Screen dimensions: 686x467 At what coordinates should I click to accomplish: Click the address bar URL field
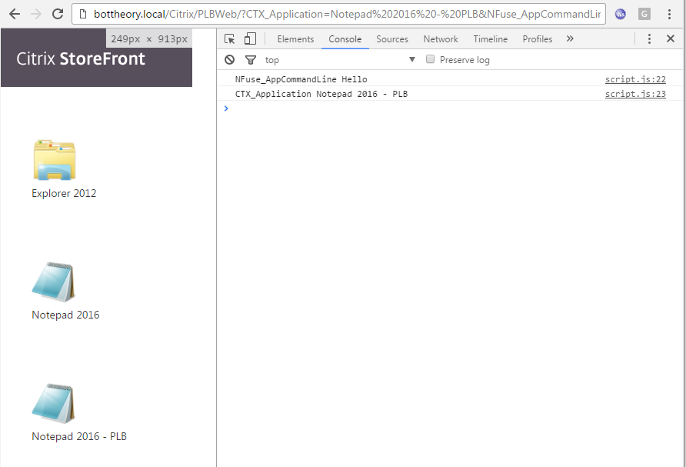[x=346, y=14]
